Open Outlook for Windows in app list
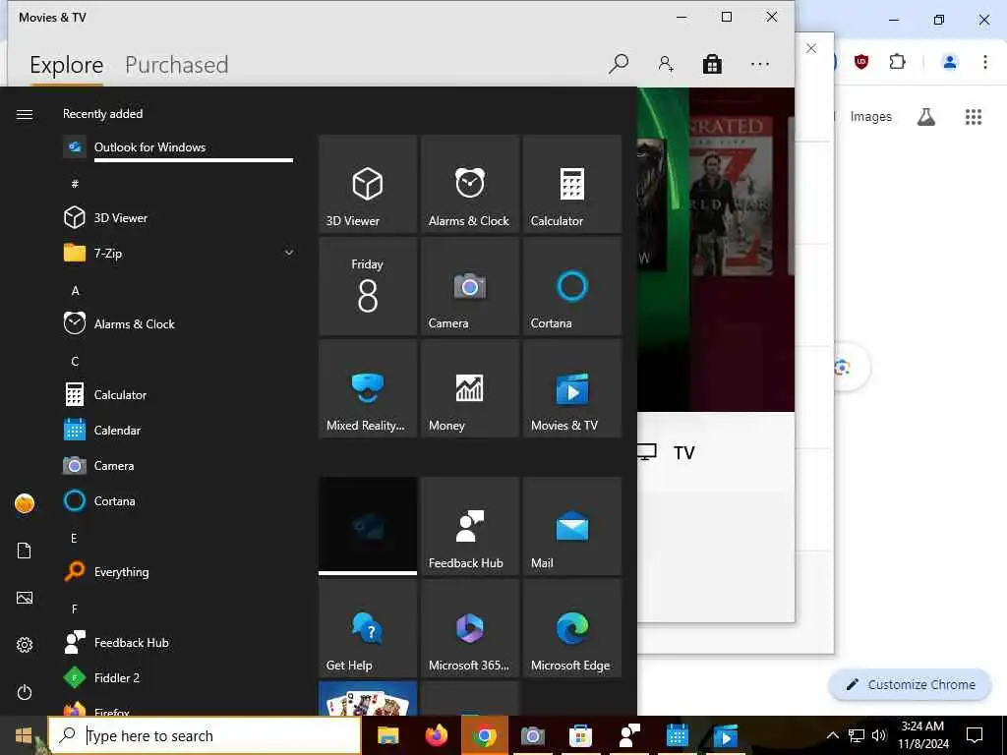The height and width of the screenshot is (755, 1007). 179,147
